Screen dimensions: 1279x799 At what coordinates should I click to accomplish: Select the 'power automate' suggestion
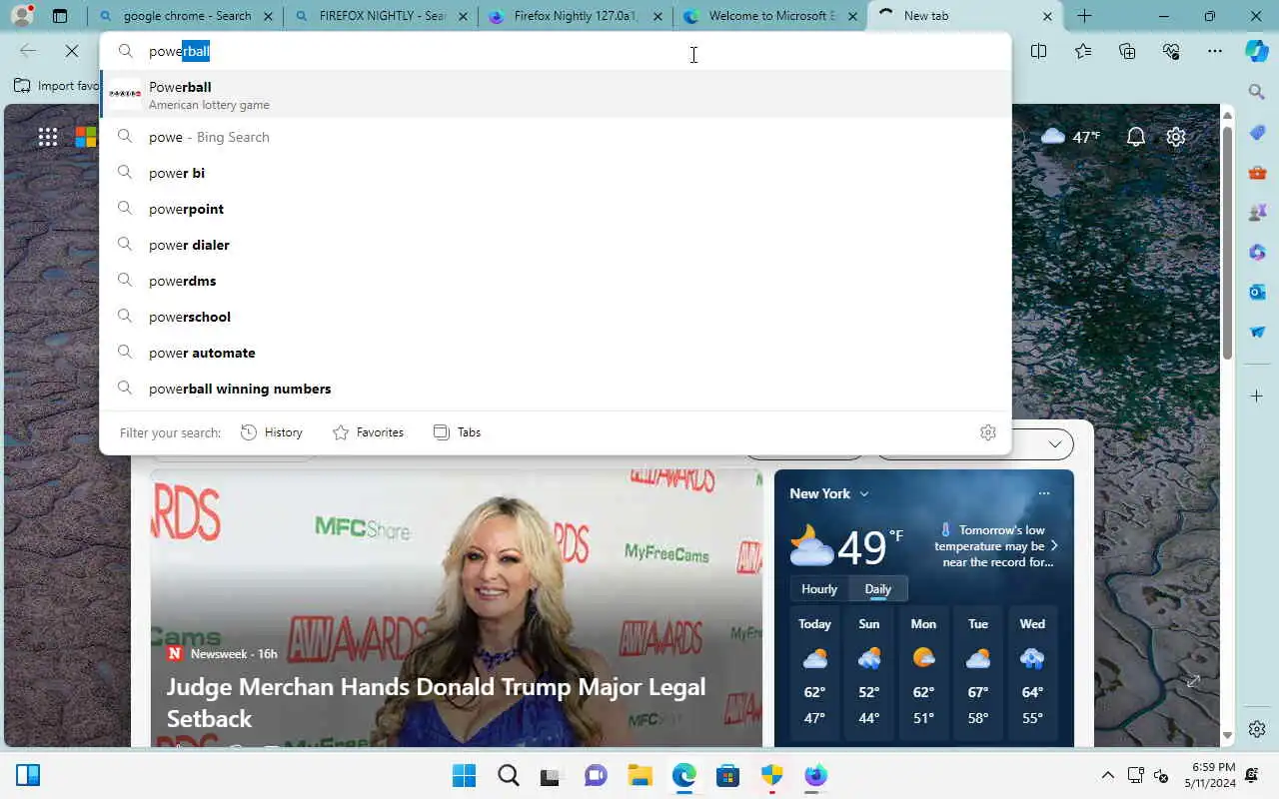[x=556, y=353]
